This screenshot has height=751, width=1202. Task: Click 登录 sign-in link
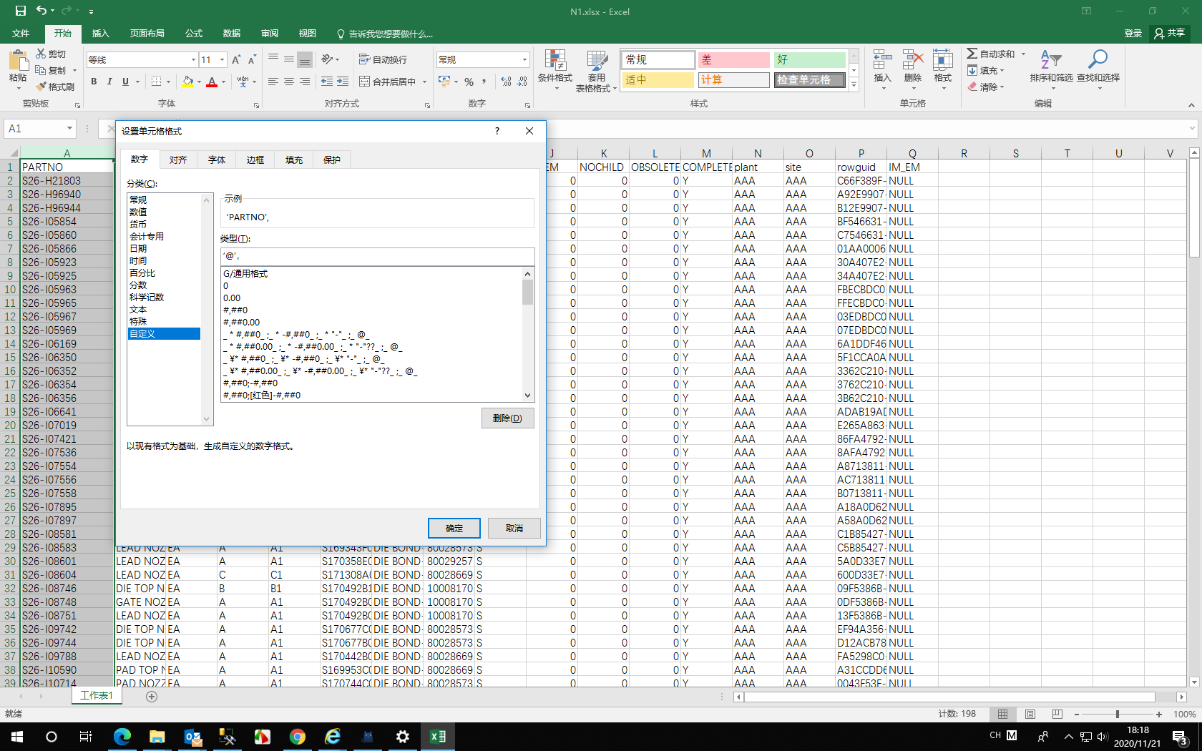click(1133, 34)
